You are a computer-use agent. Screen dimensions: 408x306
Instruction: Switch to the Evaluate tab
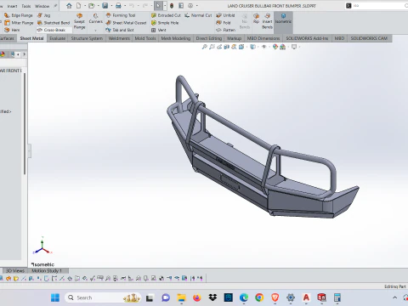(58, 38)
